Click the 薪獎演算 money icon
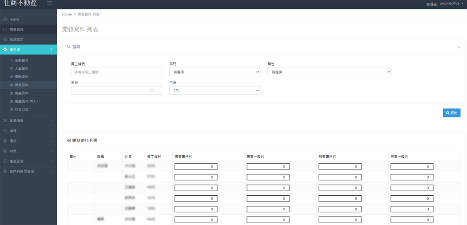 [5, 121]
